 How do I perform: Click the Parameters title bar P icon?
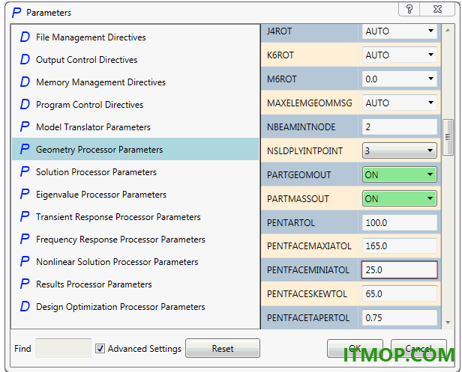[x=16, y=13]
